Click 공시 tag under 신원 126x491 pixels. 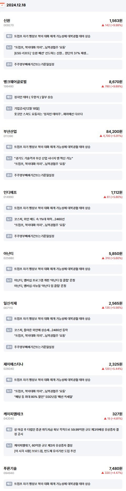click(9, 64)
